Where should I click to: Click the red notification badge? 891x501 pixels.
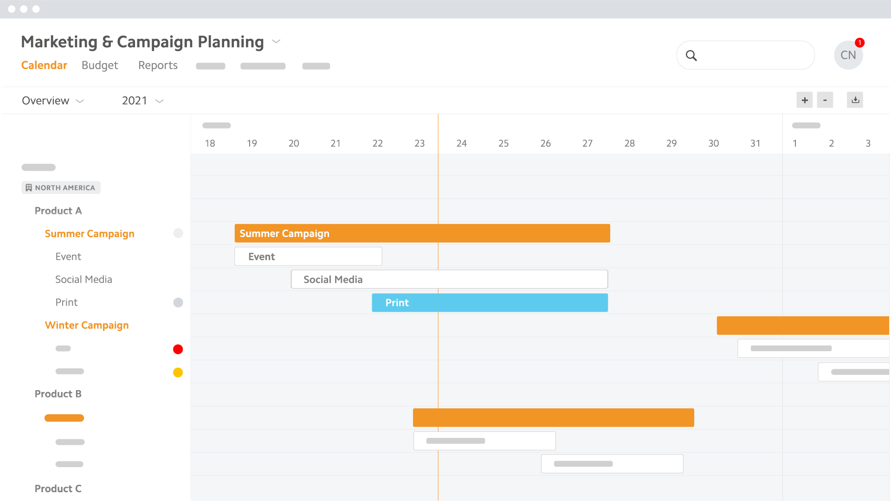860,43
